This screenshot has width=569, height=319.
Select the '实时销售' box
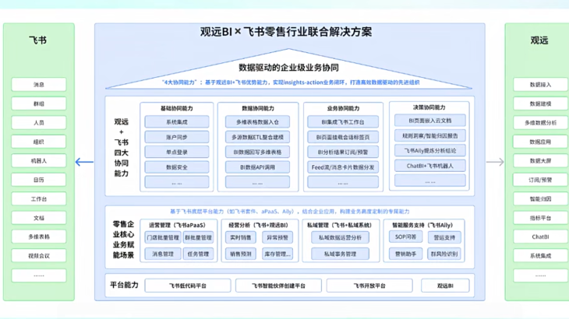pyautogui.click(x=241, y=237)
